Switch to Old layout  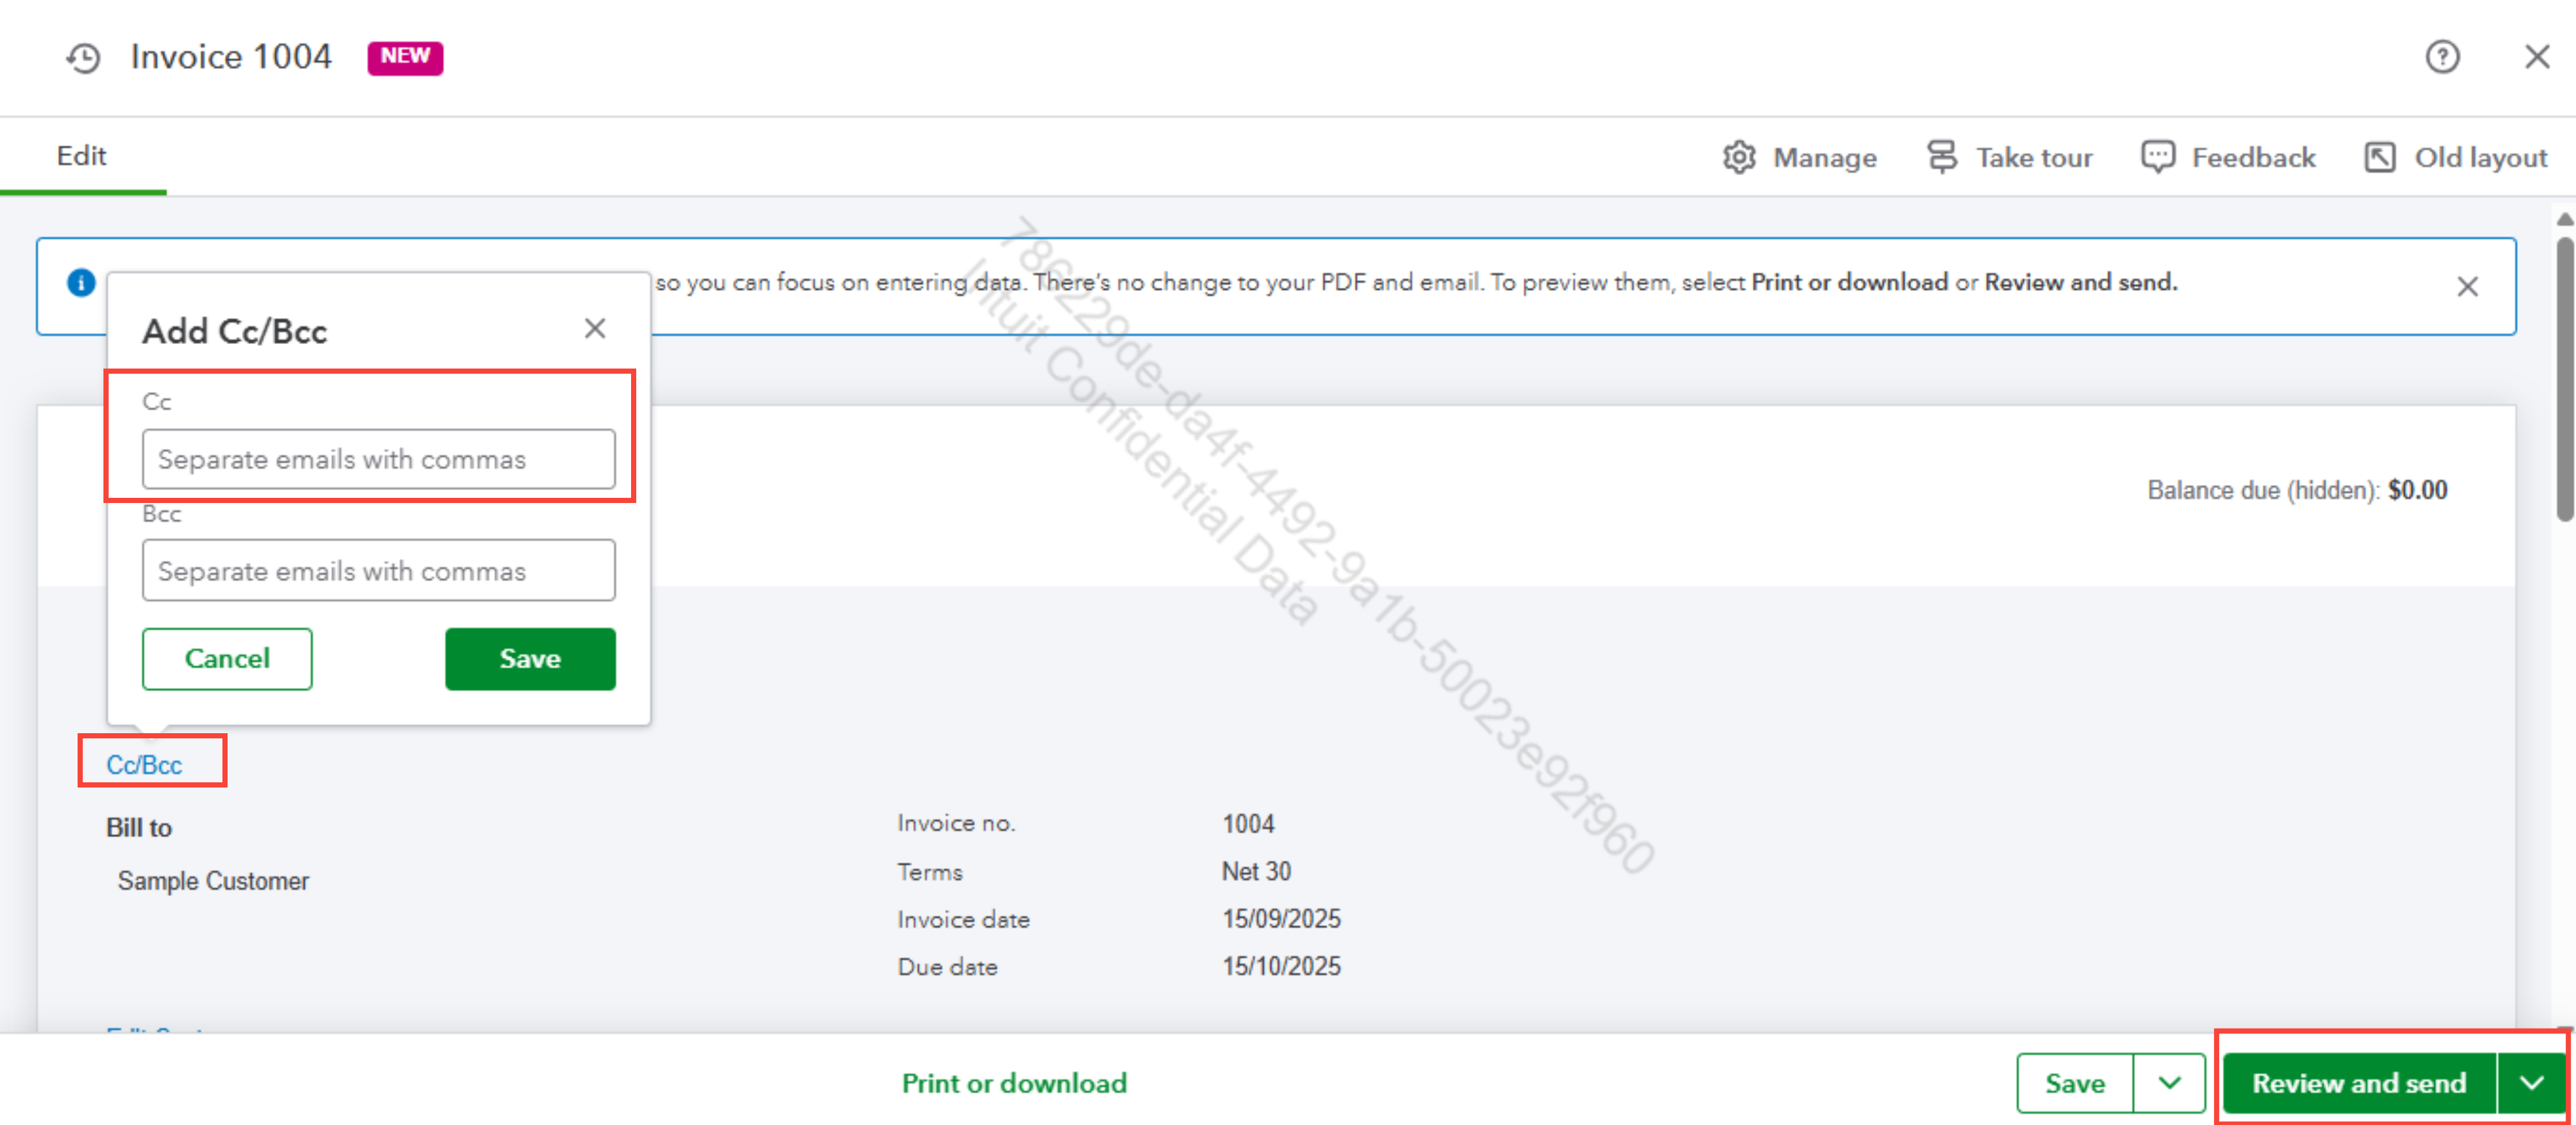pyautogui.click(x=2456, y=157)
